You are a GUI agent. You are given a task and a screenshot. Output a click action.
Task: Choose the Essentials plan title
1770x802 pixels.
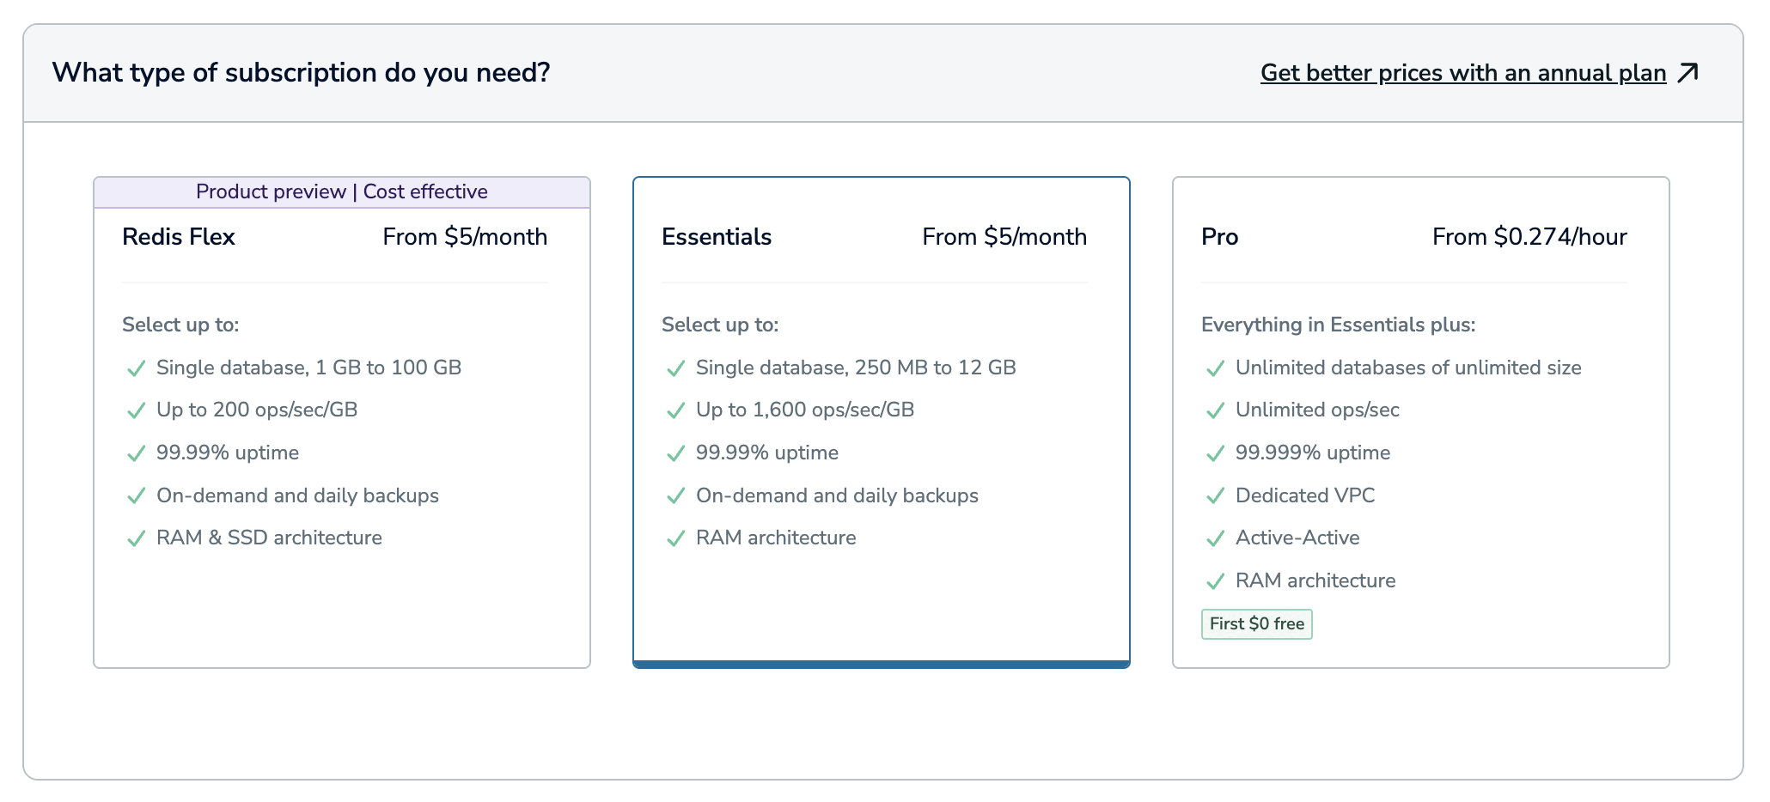coord(717,237)
